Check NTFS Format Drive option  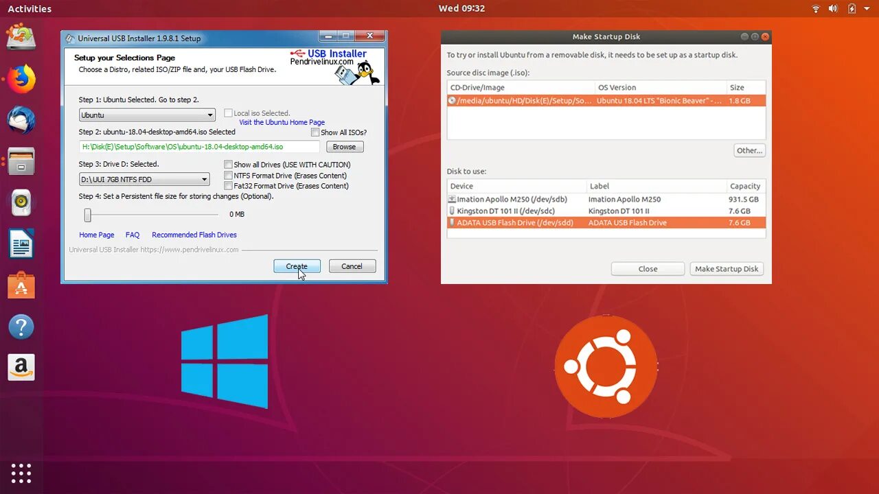click(228, 176)
